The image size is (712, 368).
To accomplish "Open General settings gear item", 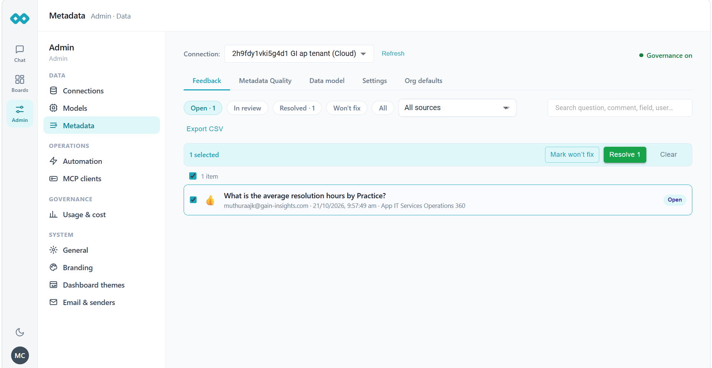I will coord(101,250).
